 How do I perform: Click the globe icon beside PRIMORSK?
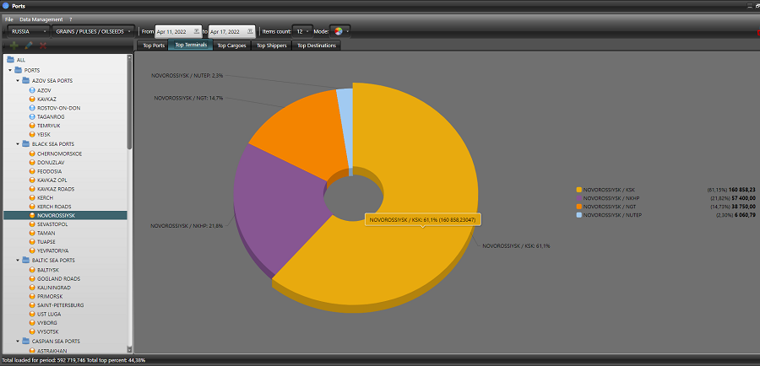point(32,296)
